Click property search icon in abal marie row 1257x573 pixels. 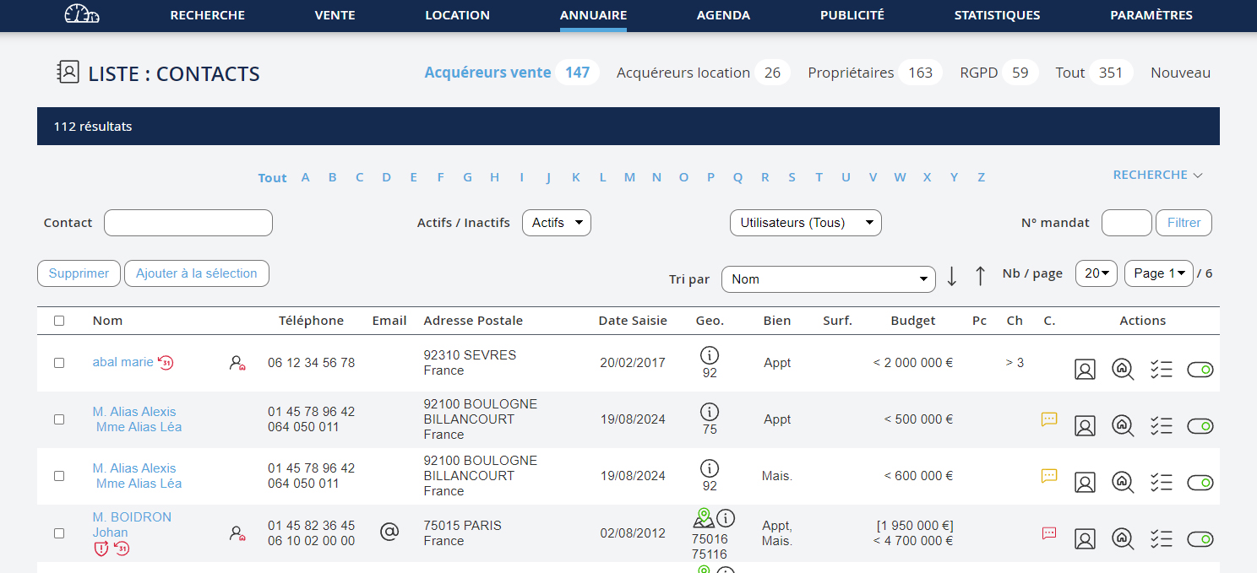1123,370
